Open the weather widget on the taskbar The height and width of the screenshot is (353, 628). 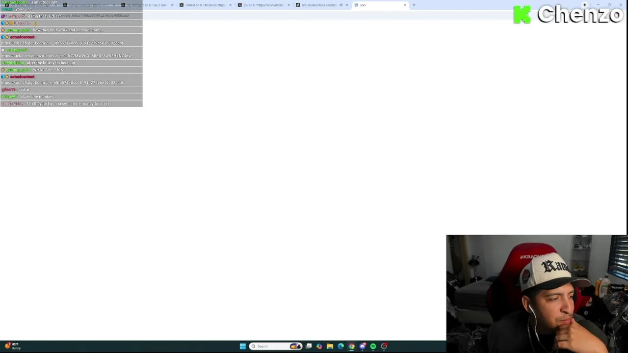12,346
